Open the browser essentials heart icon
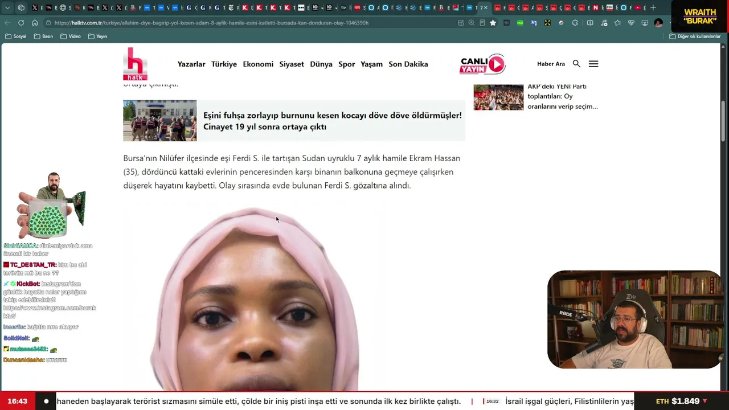The width and height of the screenshot is (729, 410). (x=631, y=23)
